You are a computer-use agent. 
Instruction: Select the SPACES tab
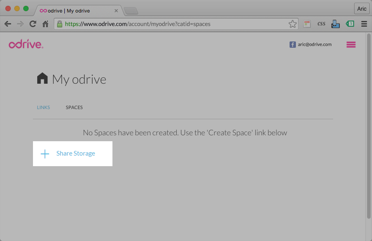click(x=74, y=107)
